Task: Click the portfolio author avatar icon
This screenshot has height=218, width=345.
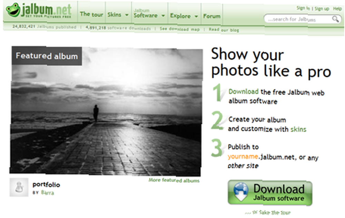Action: click(19, 187)
